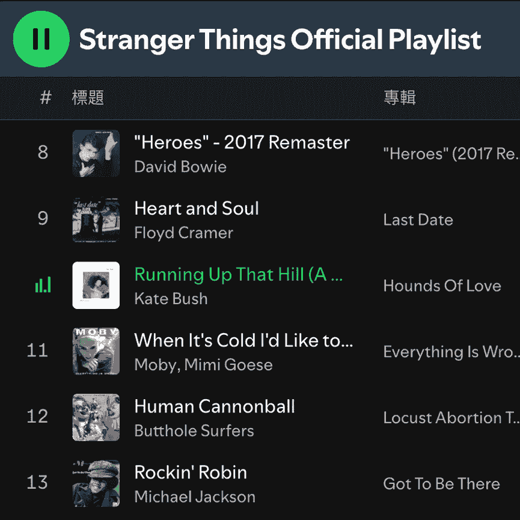Open the David Bowie artist link
The width and height of the screenshot is (520, 520).
point(180,167)
